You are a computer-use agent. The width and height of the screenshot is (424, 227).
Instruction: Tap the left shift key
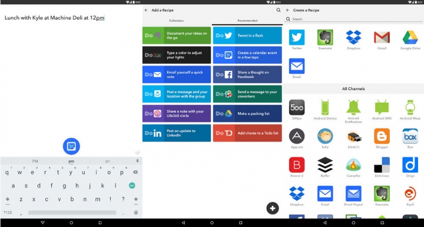(8, 199)
